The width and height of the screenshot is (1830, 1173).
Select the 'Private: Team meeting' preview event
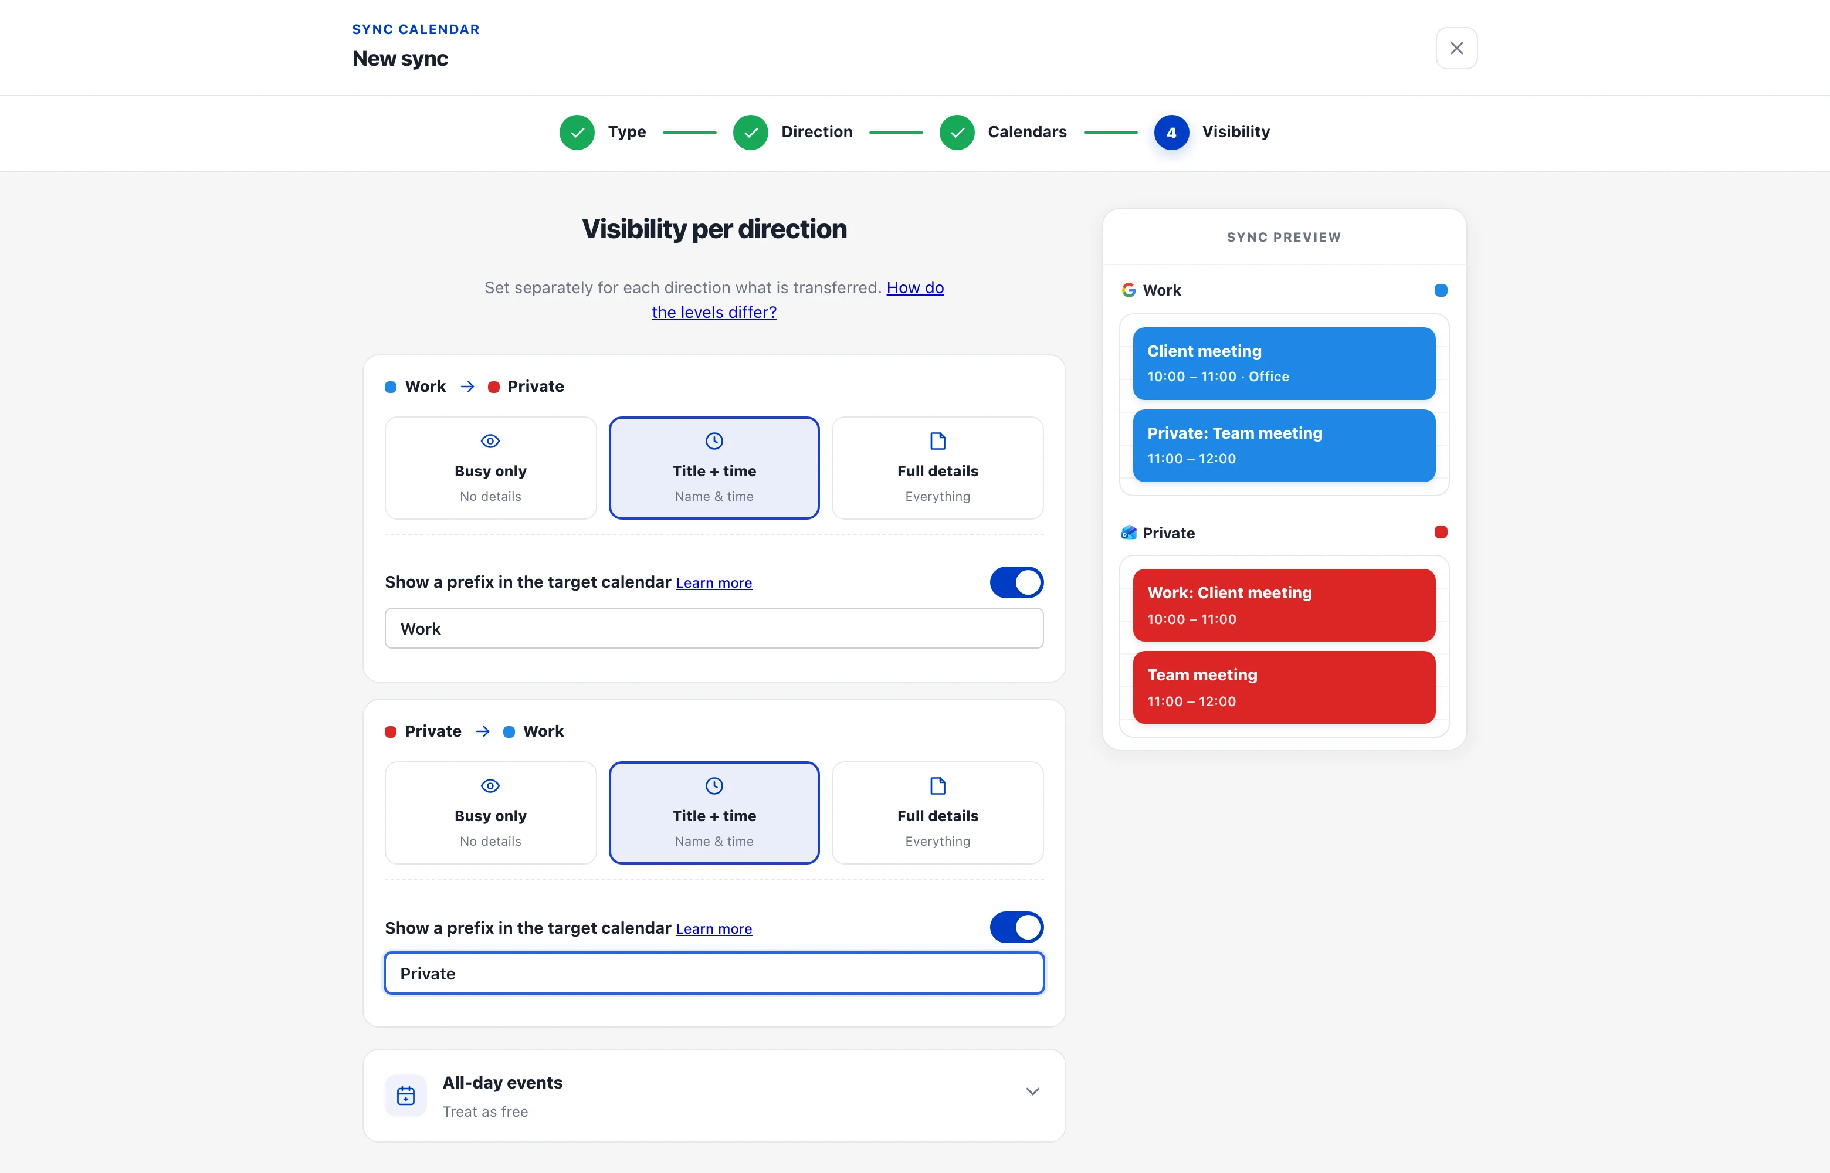point(1284,446)
